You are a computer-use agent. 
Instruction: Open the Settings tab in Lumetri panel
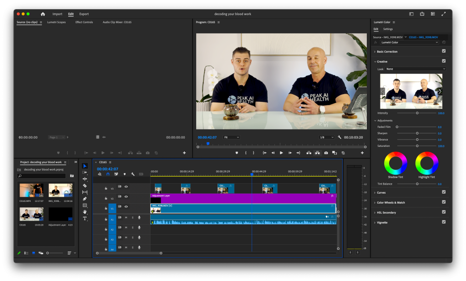[x=388, y=29]
